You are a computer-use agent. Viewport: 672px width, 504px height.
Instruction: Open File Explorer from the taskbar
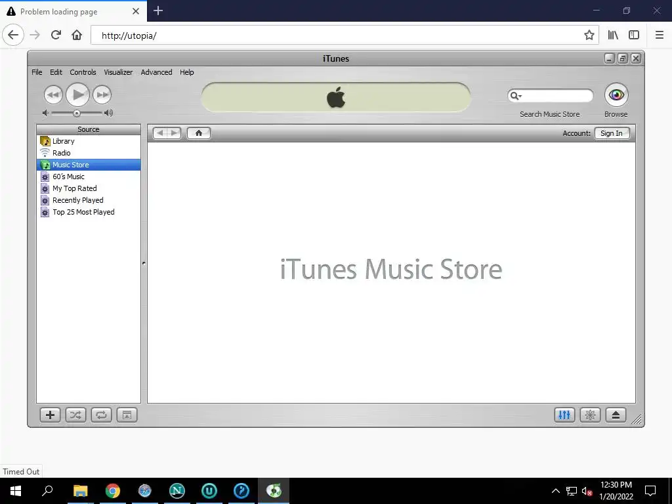[x=80, y=491]
